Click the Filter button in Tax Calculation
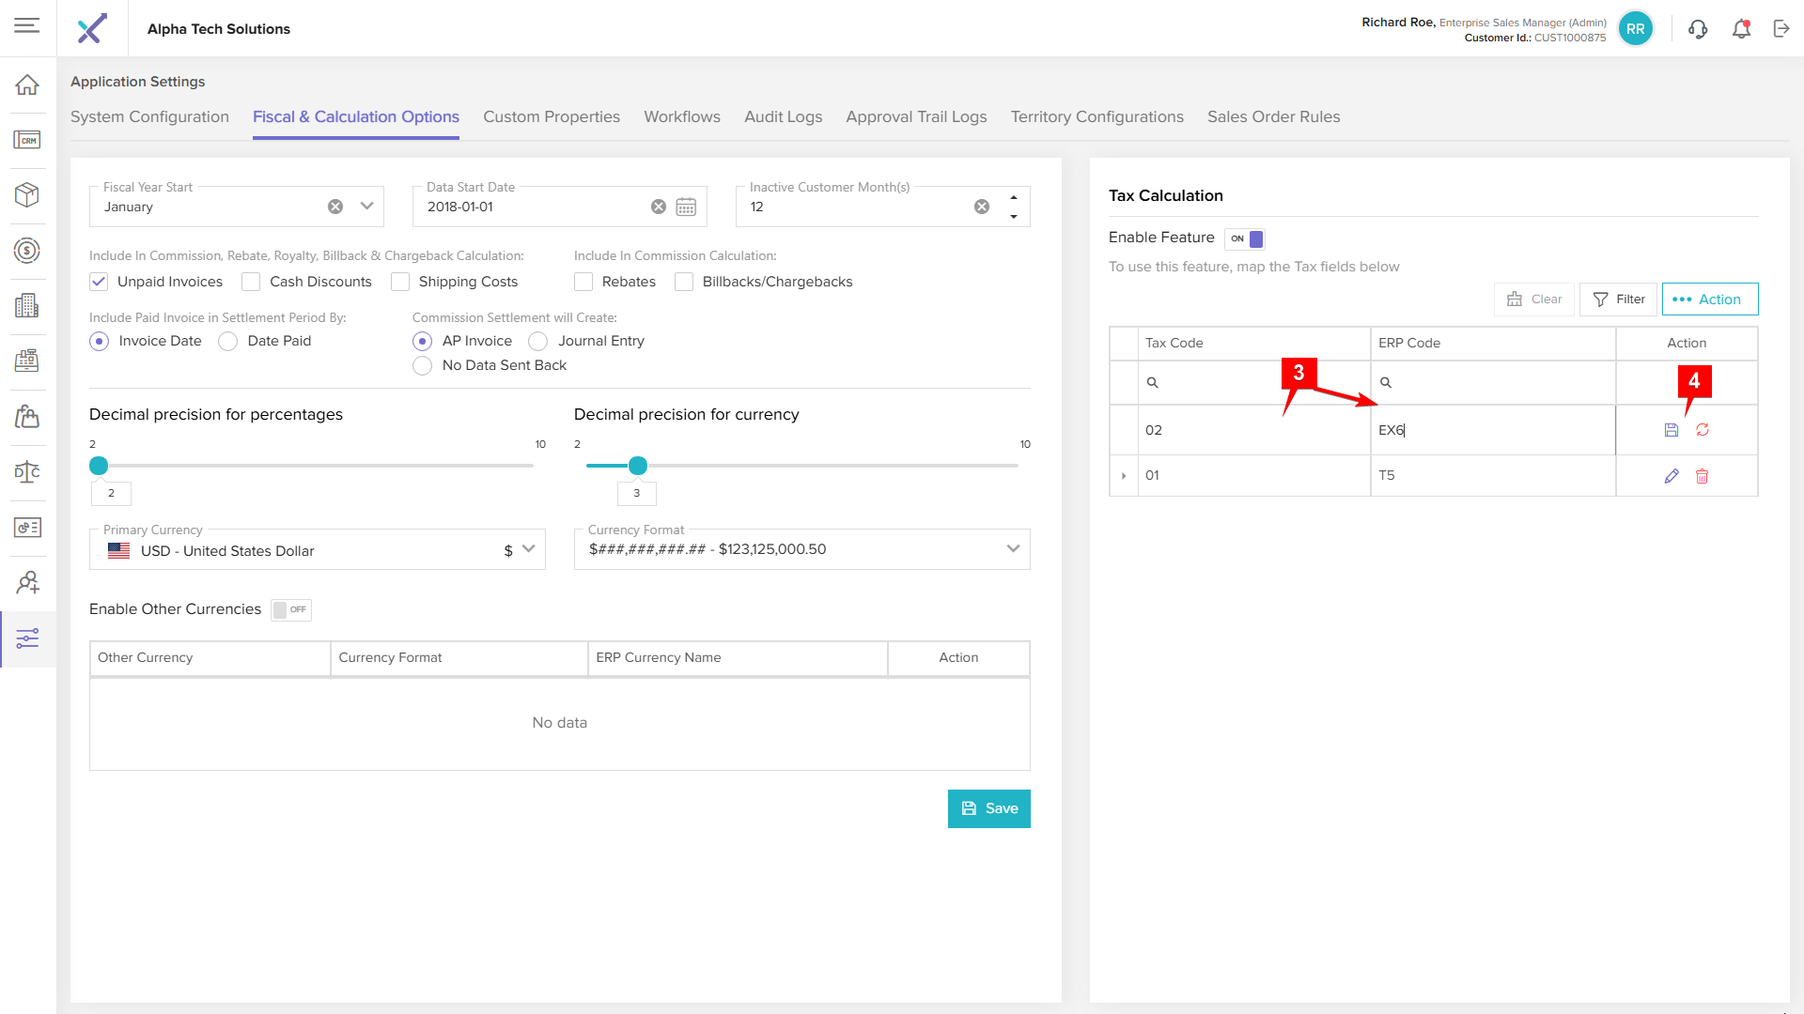This screenshot has width=1804, height=1014. pyautogui.click(x=1618, y=300)
